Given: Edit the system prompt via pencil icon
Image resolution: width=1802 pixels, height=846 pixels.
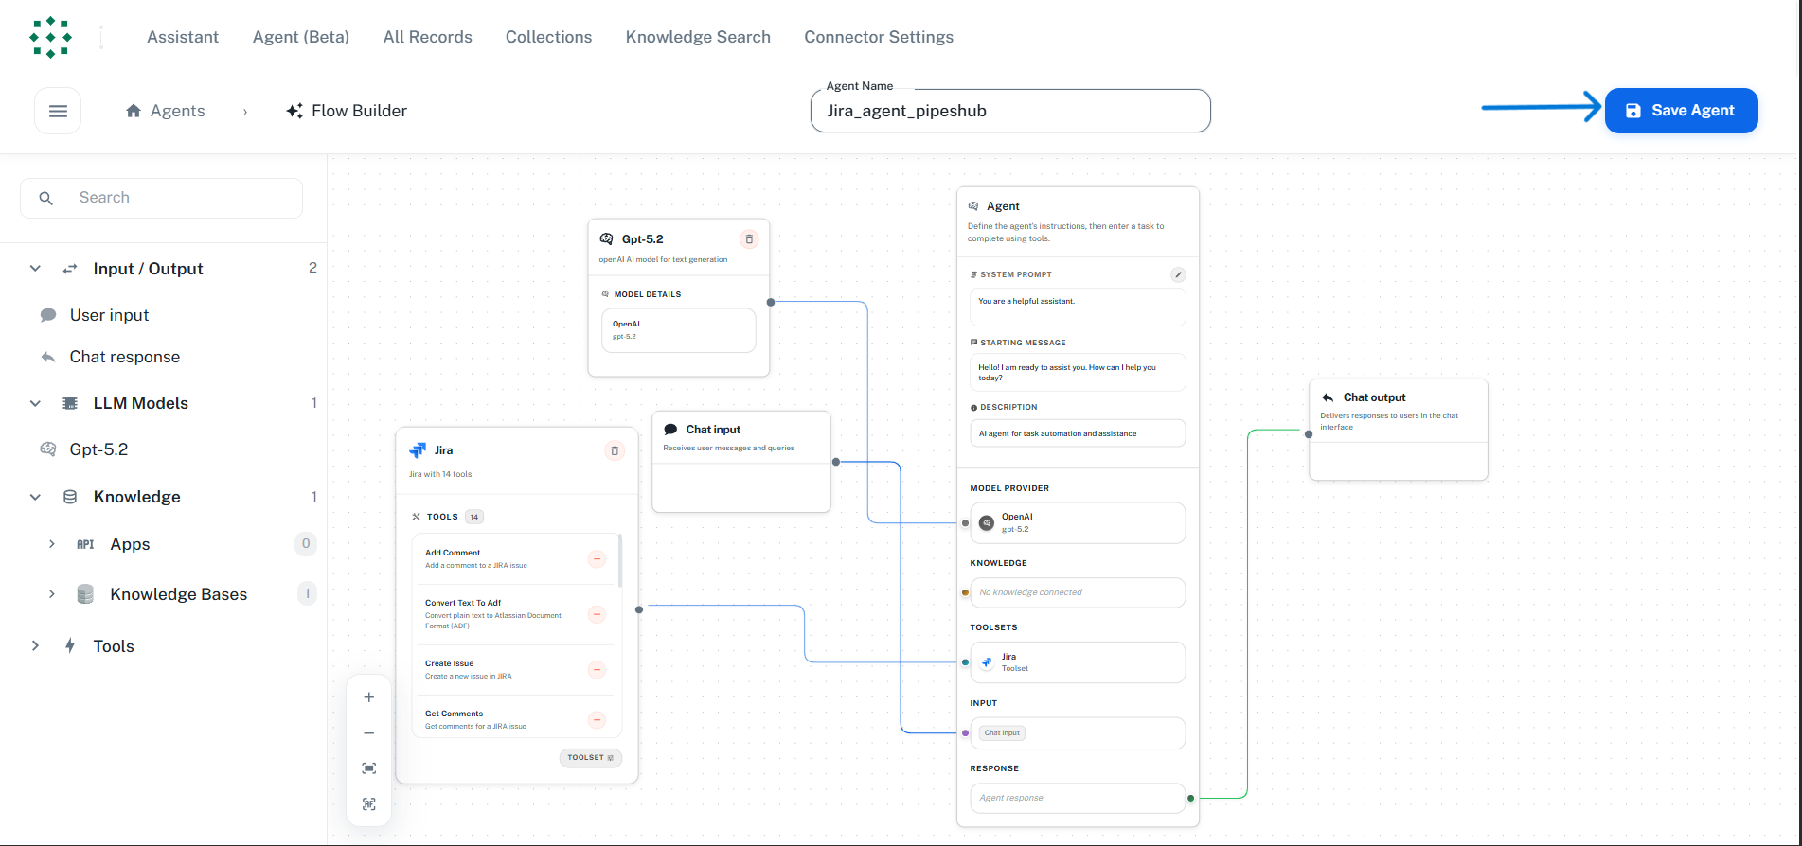Looking at the screenshot, I should click(x=1178, y=274).
